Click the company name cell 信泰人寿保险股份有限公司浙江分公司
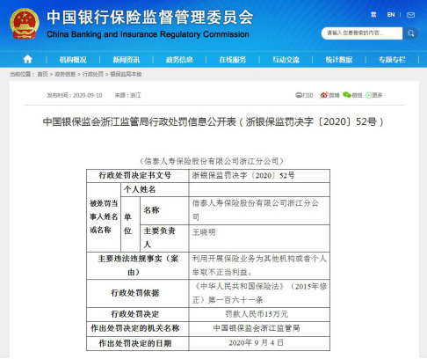Image resolution: width=427 pixels, height=359 pixels. 259,210
